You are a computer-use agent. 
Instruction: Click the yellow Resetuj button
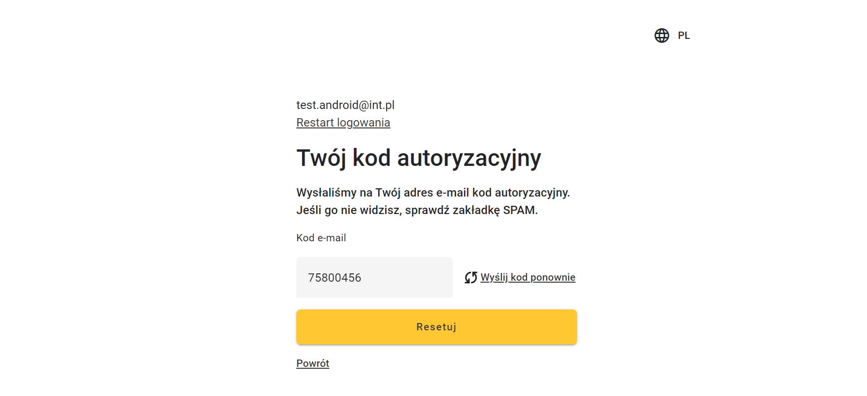tap(437, 327)
